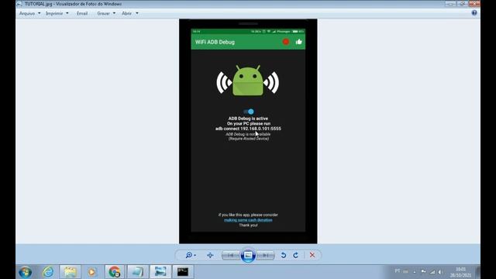
Task: Open Windows Media Player from taskbar
Action: pos(92,272)
